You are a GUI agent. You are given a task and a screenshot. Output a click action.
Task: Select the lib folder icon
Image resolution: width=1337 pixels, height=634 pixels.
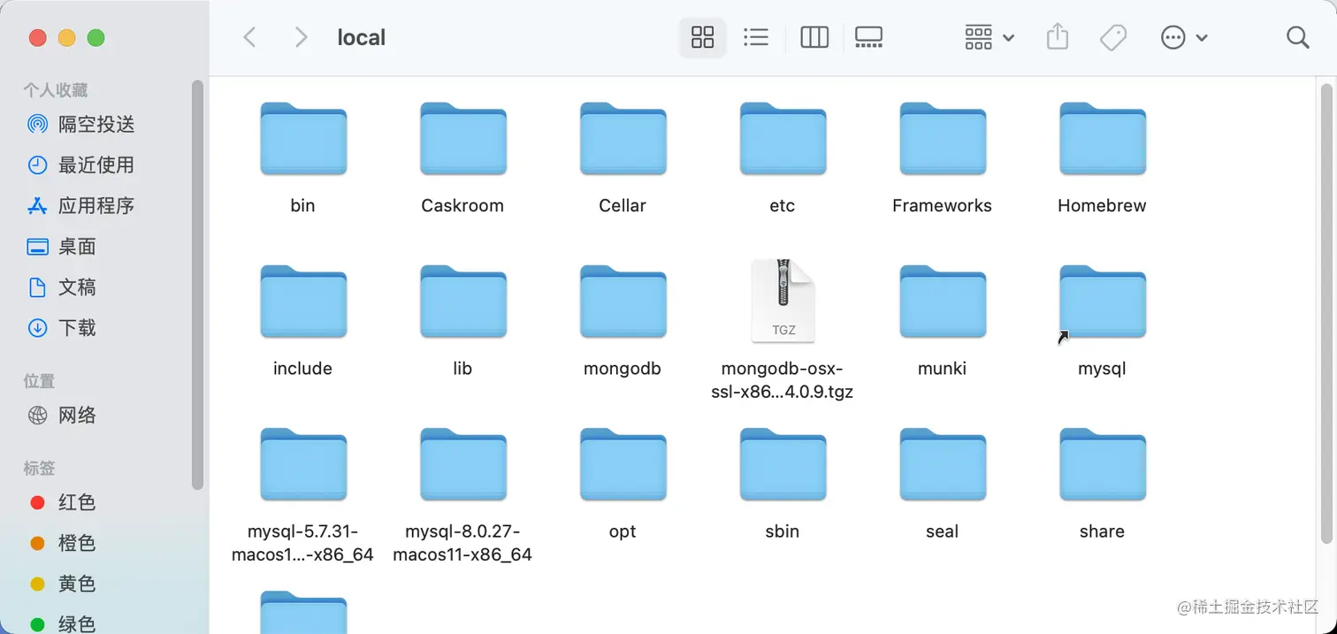pyautogui.click(x=463, y=302)
